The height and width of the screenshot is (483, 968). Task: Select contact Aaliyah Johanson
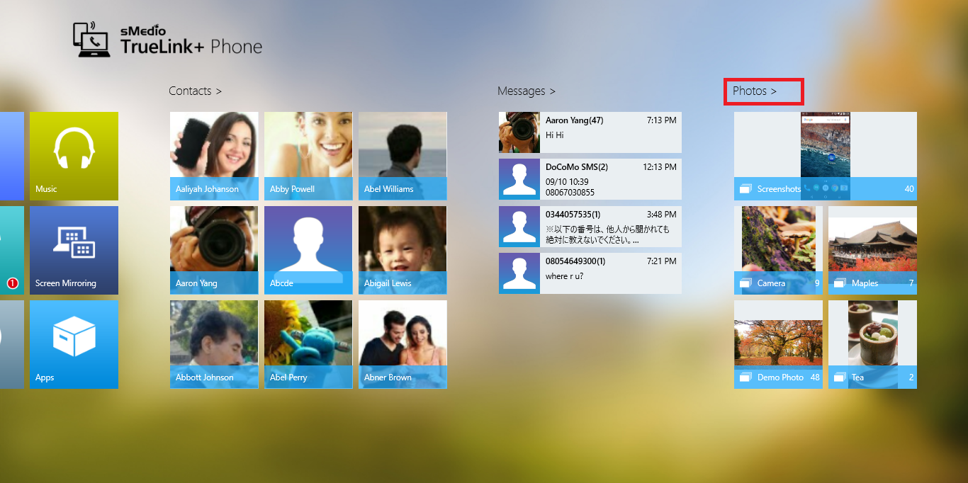coord(214,156)
